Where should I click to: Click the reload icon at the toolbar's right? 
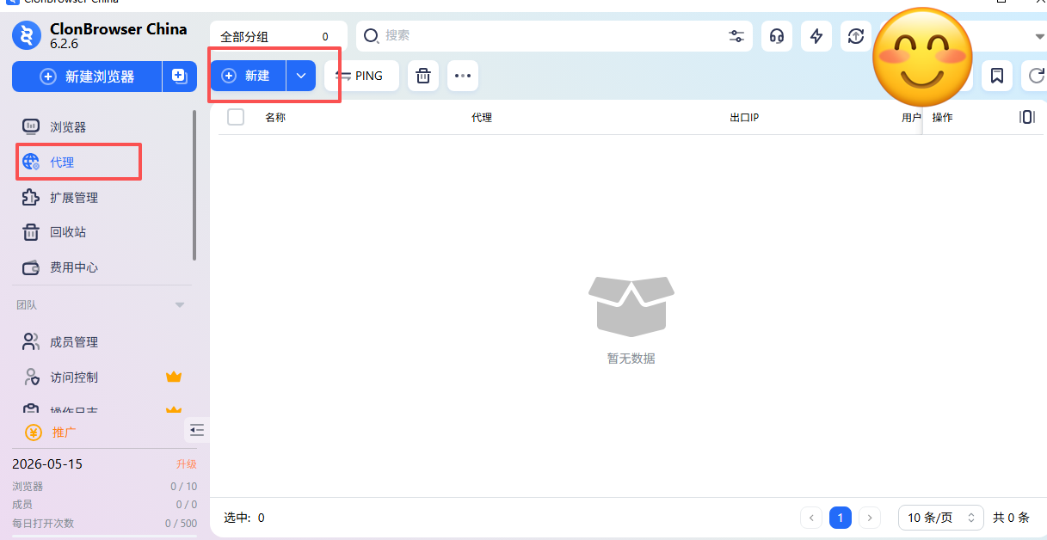[1035, 76]
